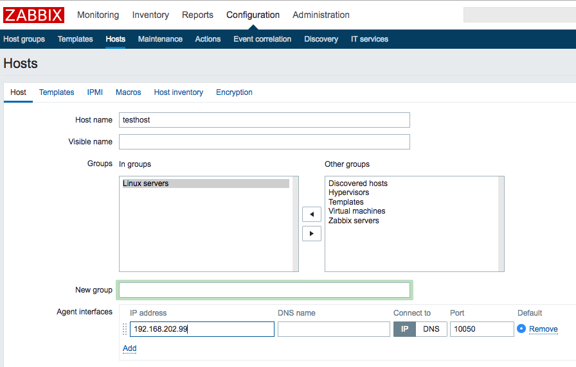Select Discovered hosts in Other groups
The height and width of the screenshot is (367, 576).
[358, 183]
